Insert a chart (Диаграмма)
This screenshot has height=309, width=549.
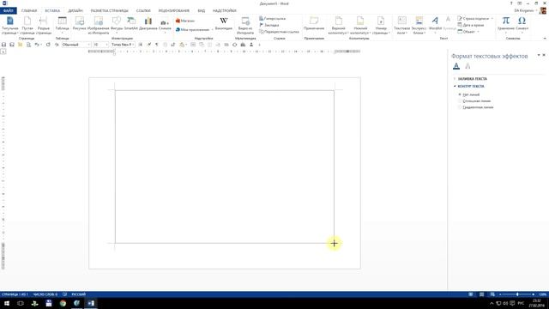148,23
